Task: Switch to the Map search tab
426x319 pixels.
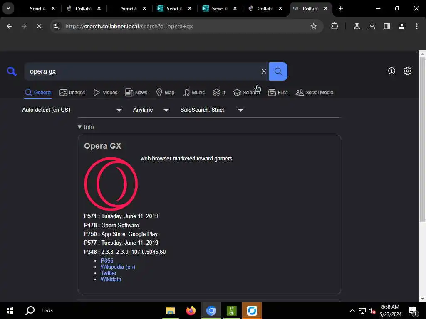Action: tap(165, 93)
